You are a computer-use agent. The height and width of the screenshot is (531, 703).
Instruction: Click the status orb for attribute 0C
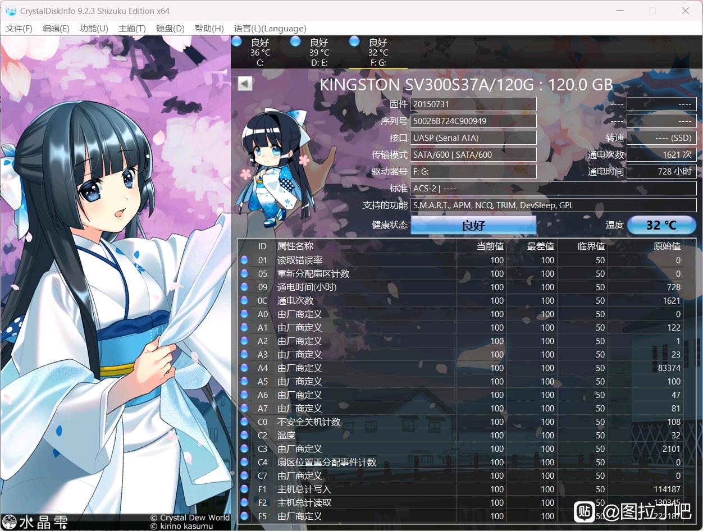[x=244, y=300]
